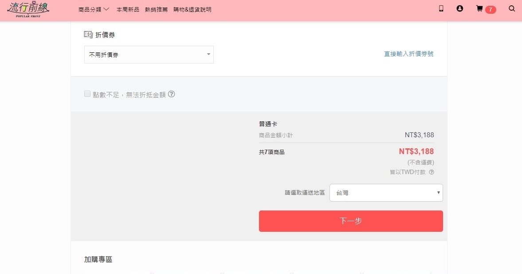Expand the 商品分類 category menu
Viewport: 522px width, 274px height.
tap(92, 8)
